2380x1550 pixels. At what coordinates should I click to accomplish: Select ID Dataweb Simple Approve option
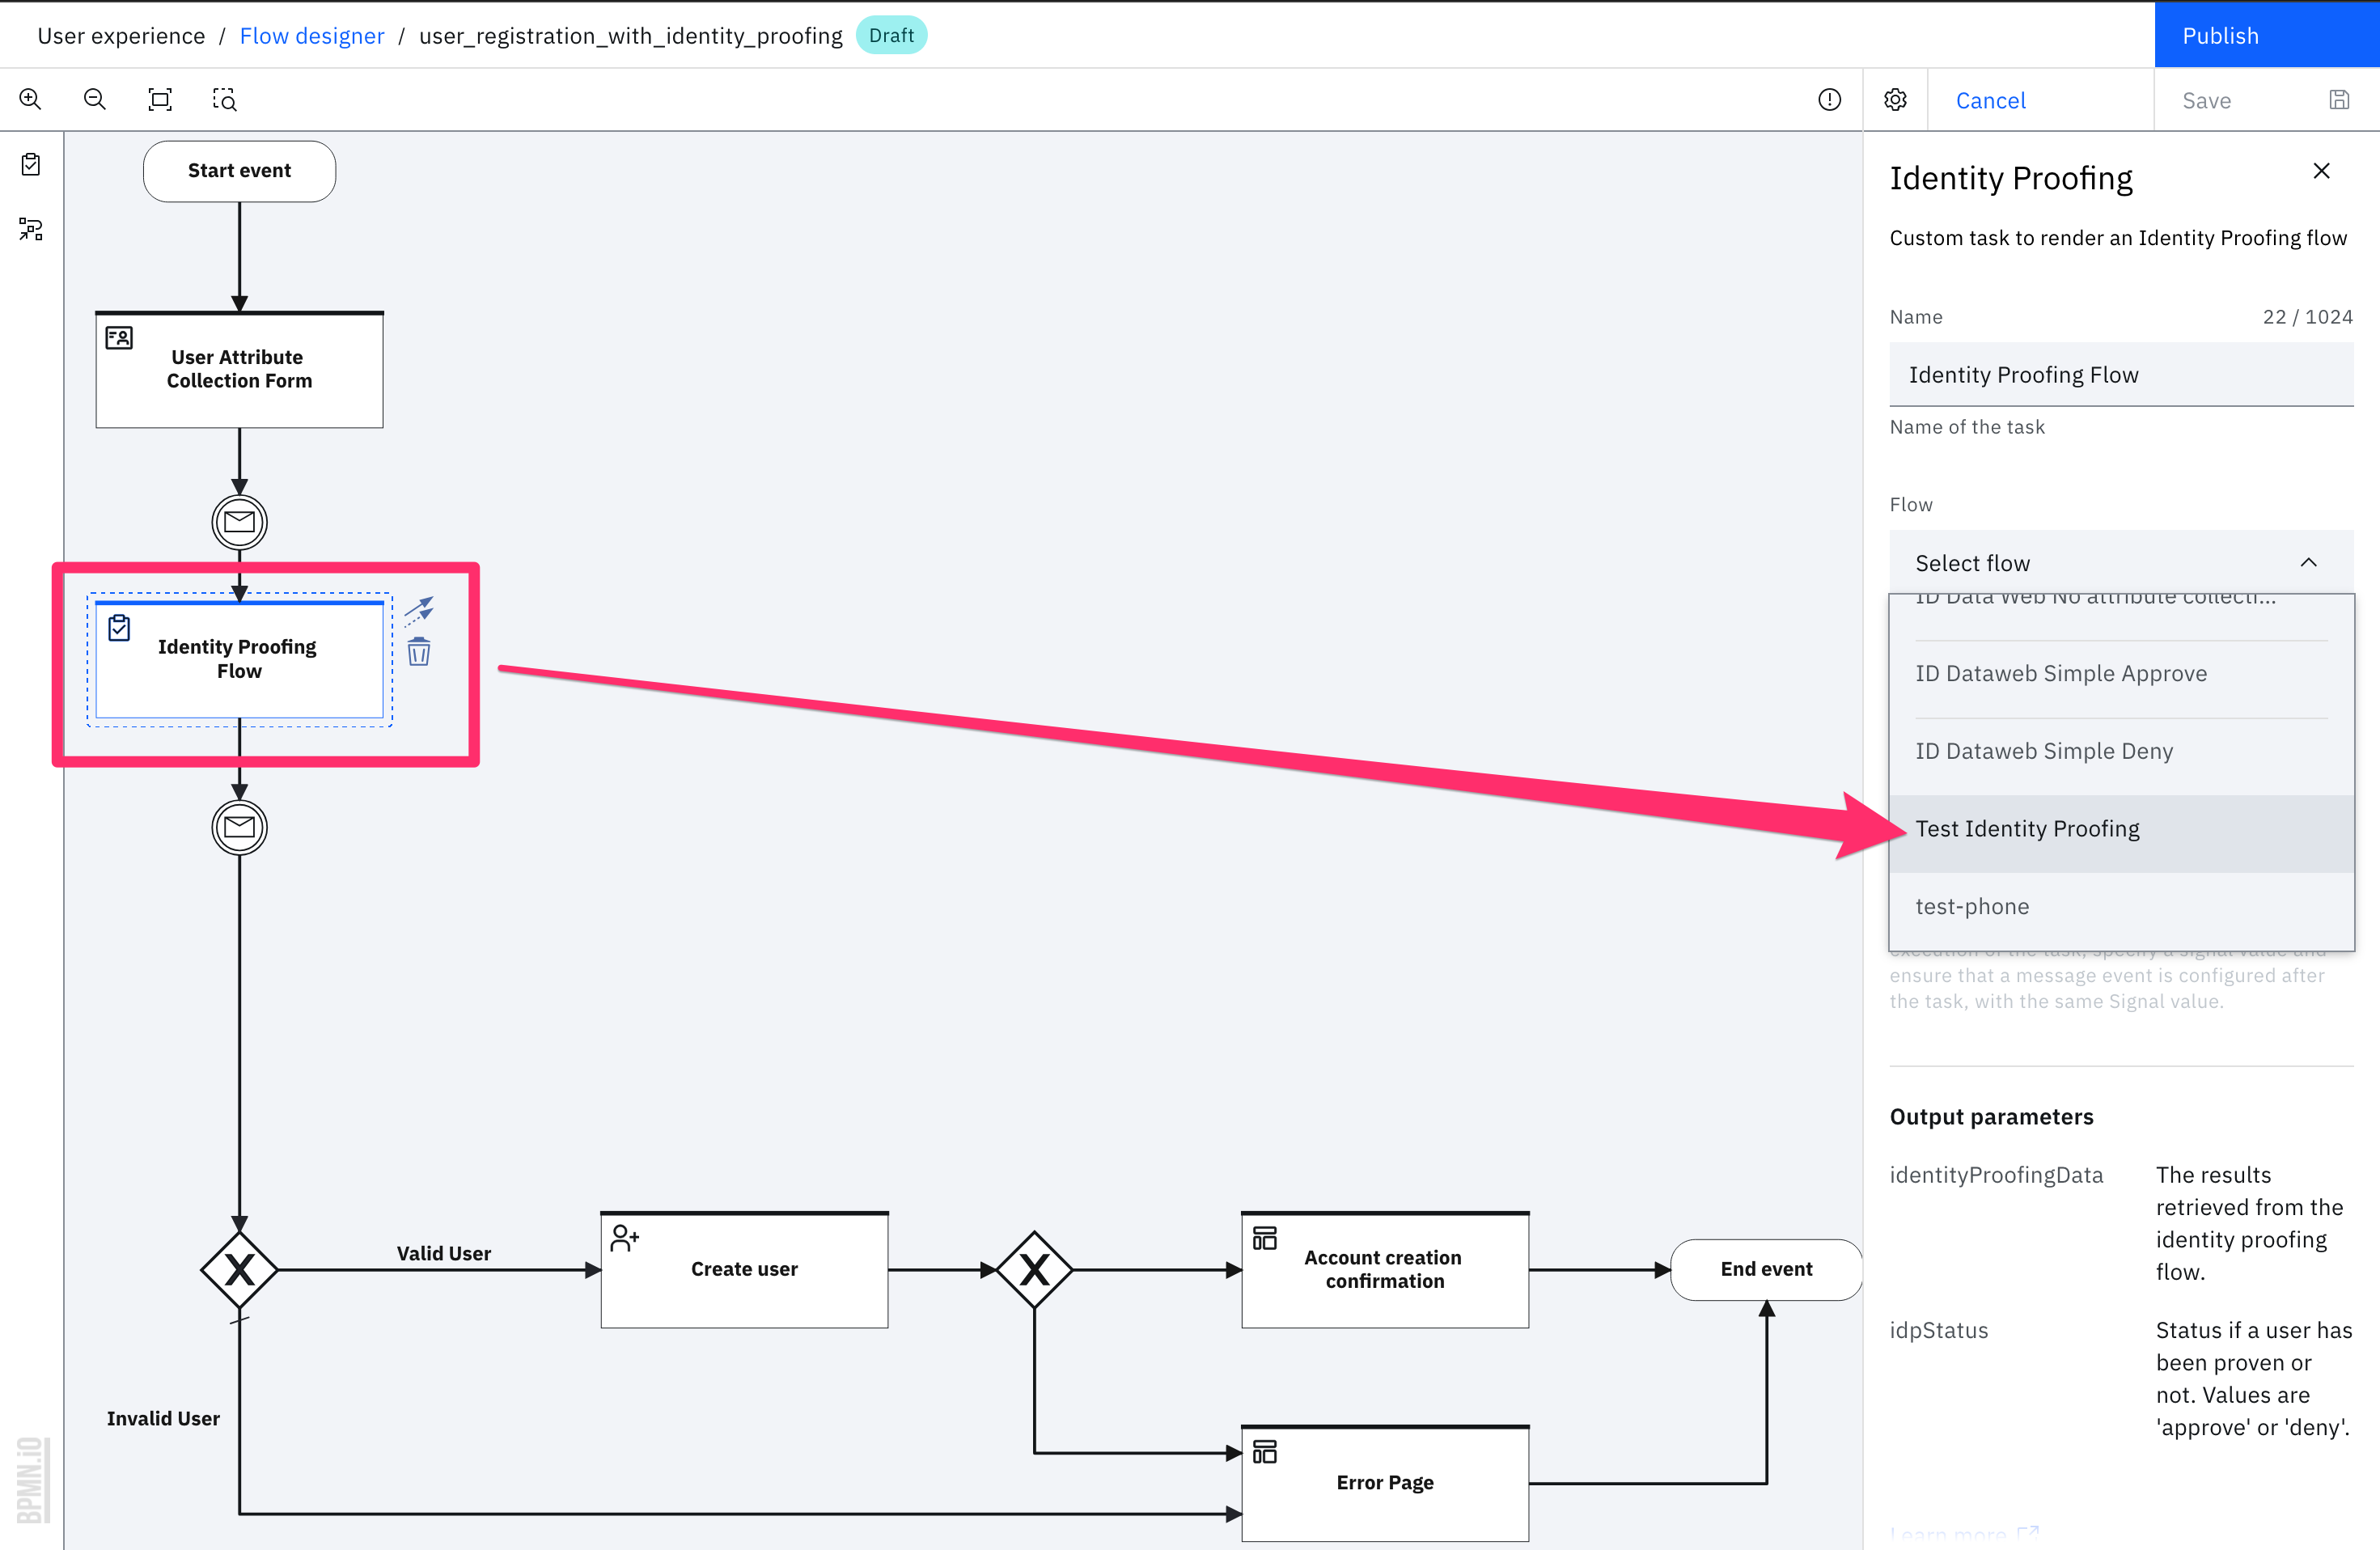(2060, 674)
